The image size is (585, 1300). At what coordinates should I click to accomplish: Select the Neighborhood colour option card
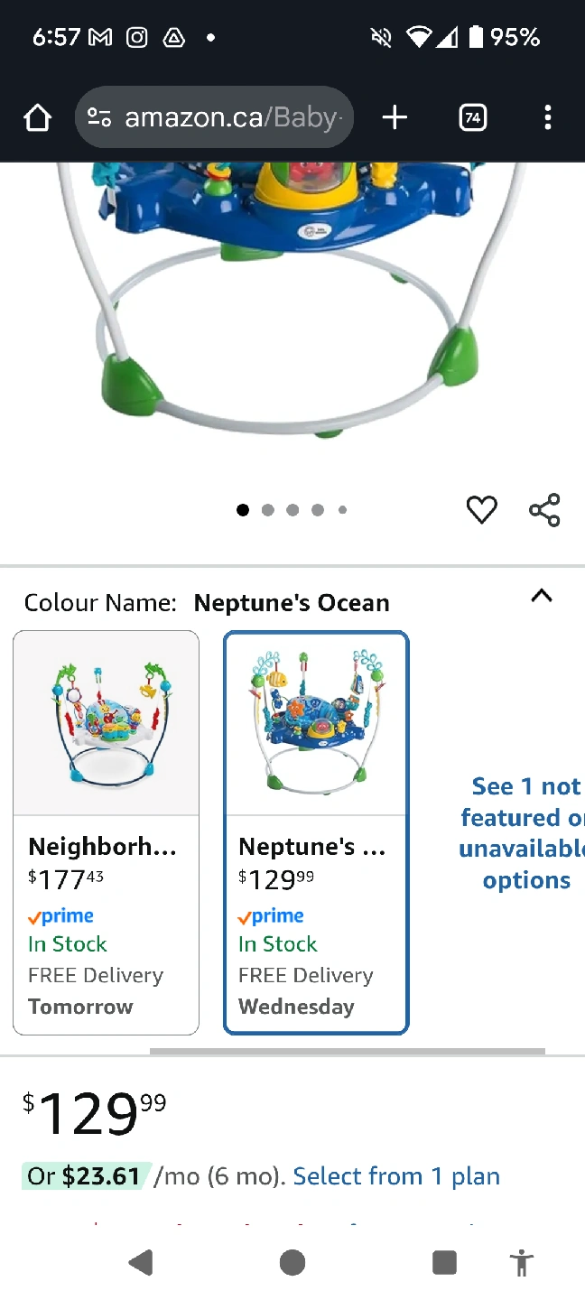106,831
